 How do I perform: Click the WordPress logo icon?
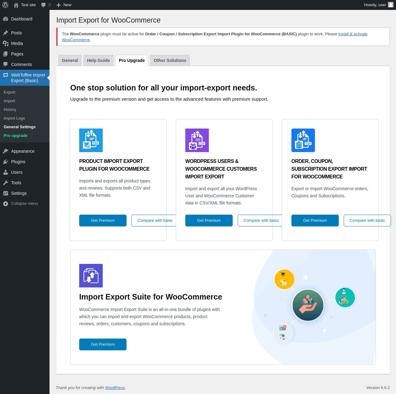(x=5, y=5)
